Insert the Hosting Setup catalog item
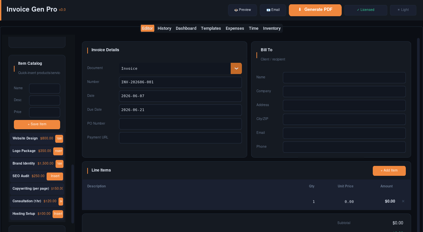Viewport: 423px width, 232px height. pyautogui.click(x=58, y=214)
